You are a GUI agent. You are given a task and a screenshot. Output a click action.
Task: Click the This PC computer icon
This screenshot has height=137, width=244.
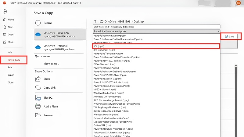pyautogui.click(x=38, y=98)
